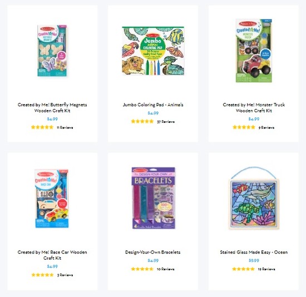Open the Monster Truck craft kit product image
306x297 pixels.
[x=254, y=51]
